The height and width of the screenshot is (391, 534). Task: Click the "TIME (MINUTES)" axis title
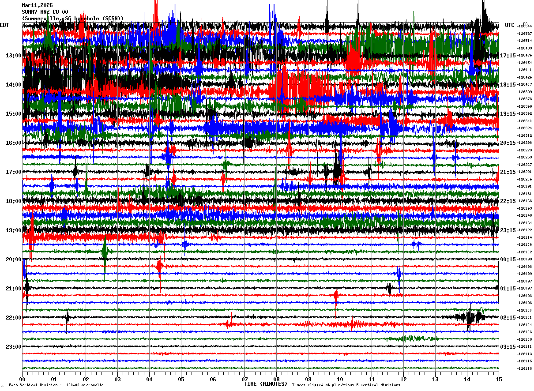coord(266,384)
